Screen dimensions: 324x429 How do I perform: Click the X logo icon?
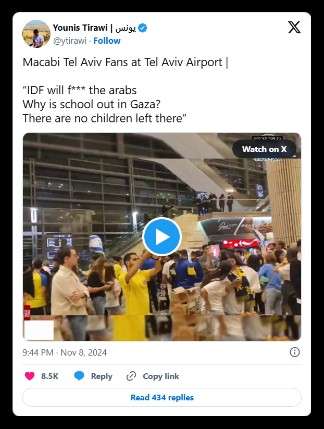(294, 27)
